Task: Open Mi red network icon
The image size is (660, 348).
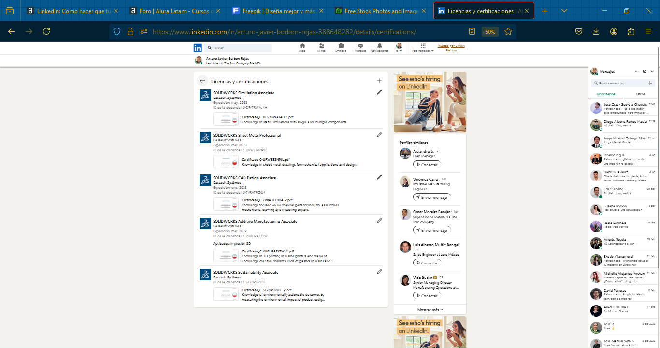Action: tap(321, 47)
